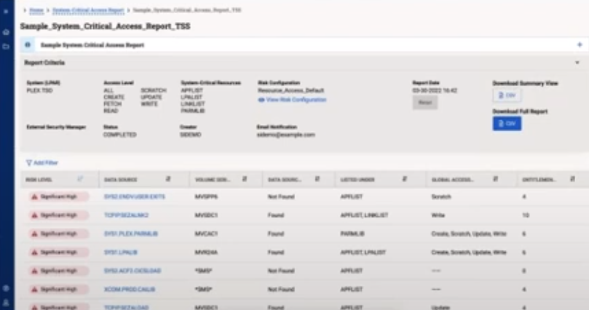Image resolution: width=589 pixels, height=310 pixels.
Task: Collapse the Report Criteria panel
Action: [x=577, y=62]
